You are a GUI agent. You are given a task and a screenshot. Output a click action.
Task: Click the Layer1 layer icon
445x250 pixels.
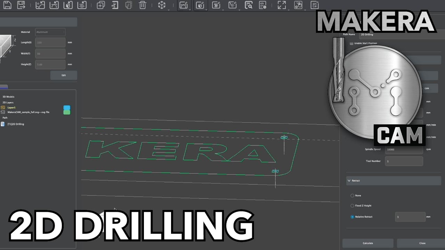(x=3, y=108)
